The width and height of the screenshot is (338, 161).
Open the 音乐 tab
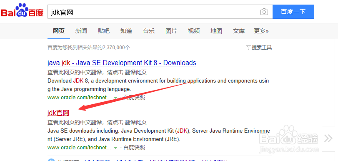(149, 31)
